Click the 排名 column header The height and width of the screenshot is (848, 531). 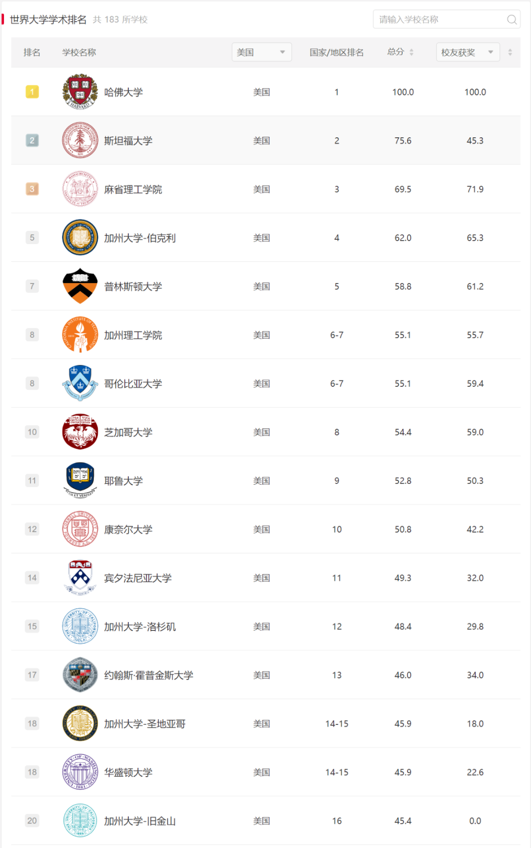point(32,52)
